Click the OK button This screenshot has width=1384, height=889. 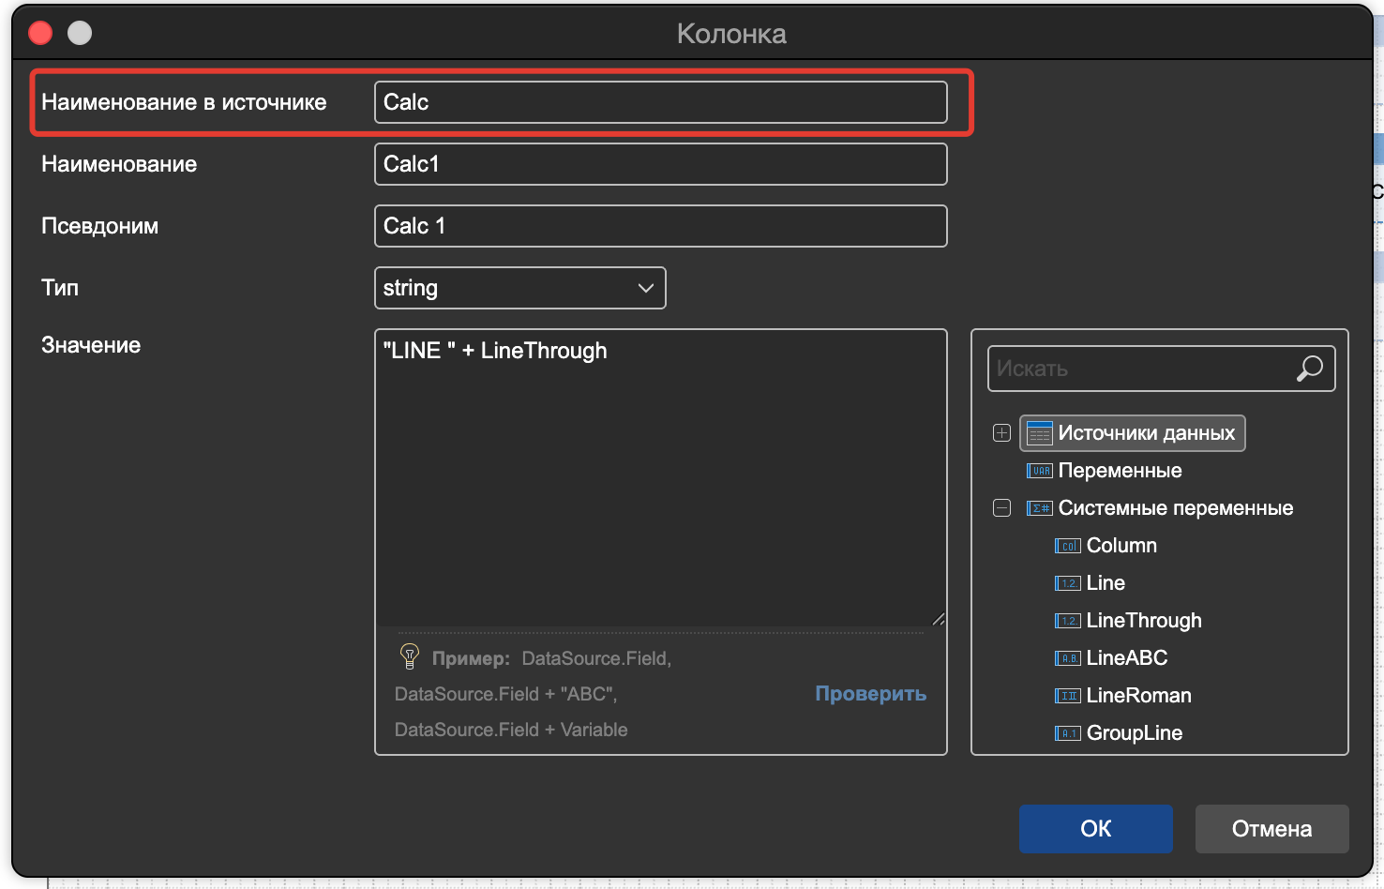coord(1096,829)
